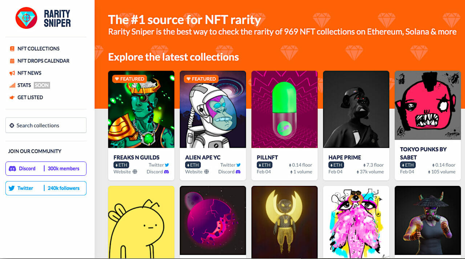
Task: Click the NFT Drops Calendar icon
Action: [x=12, y=61]
